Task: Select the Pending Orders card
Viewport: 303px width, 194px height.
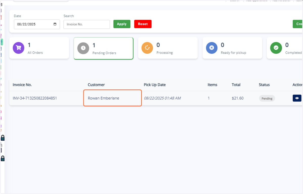Action: point(104,48)
